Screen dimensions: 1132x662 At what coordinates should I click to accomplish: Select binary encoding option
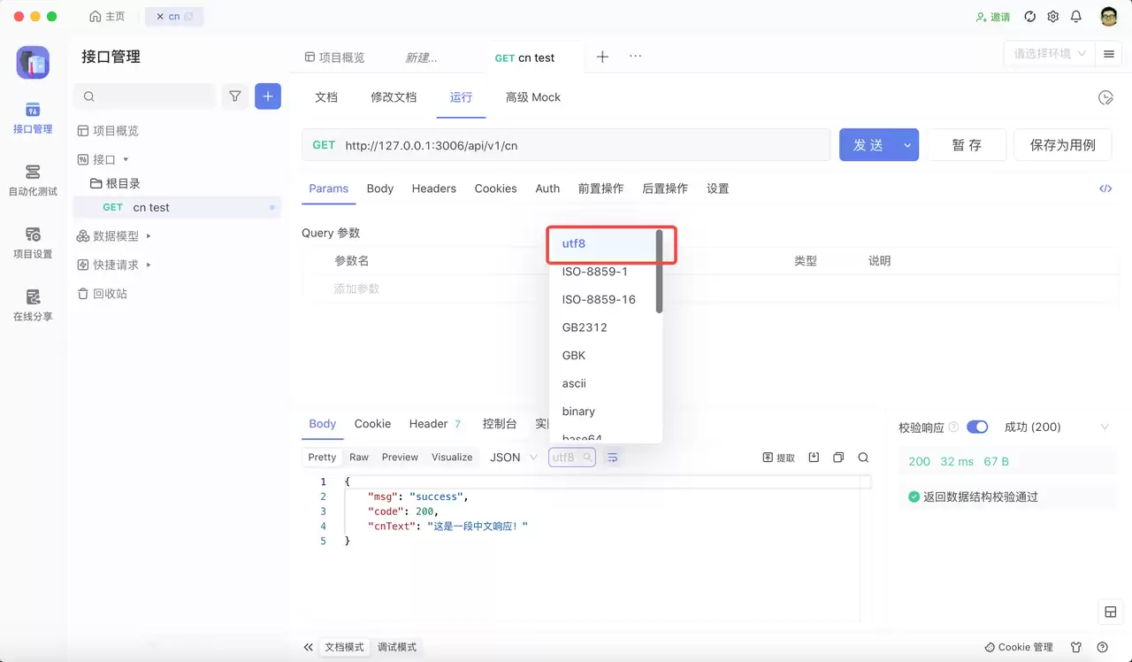click(x=606, y=412)
